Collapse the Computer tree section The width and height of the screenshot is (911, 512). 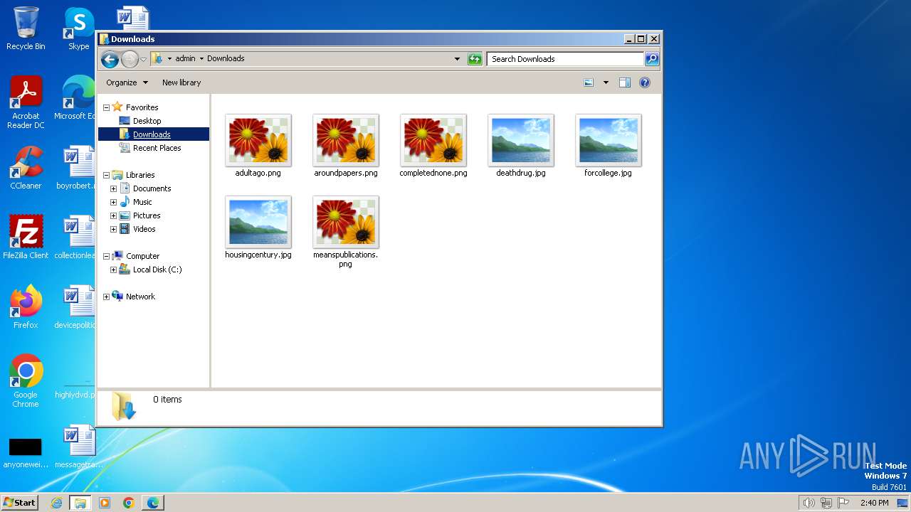tap(106, 256)
